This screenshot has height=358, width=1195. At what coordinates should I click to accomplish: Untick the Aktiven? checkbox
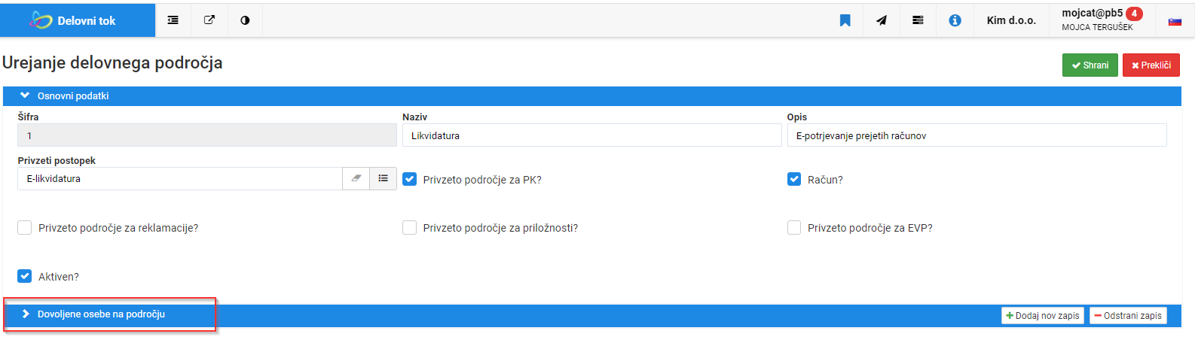[25, 276]
